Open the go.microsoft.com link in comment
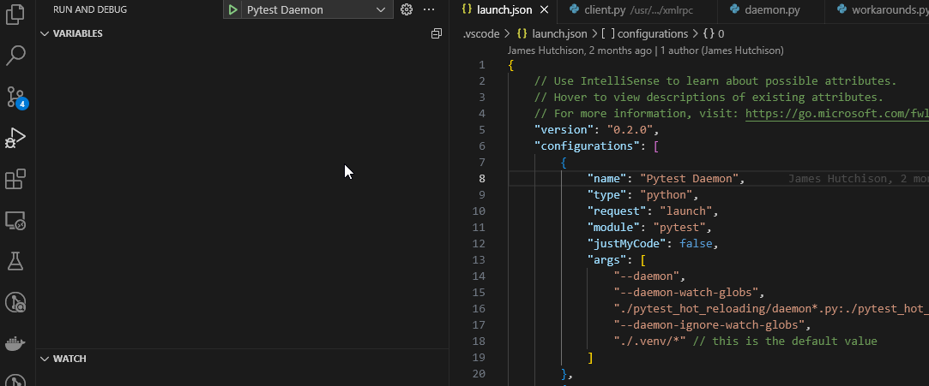929x386 pixels. 837,114
